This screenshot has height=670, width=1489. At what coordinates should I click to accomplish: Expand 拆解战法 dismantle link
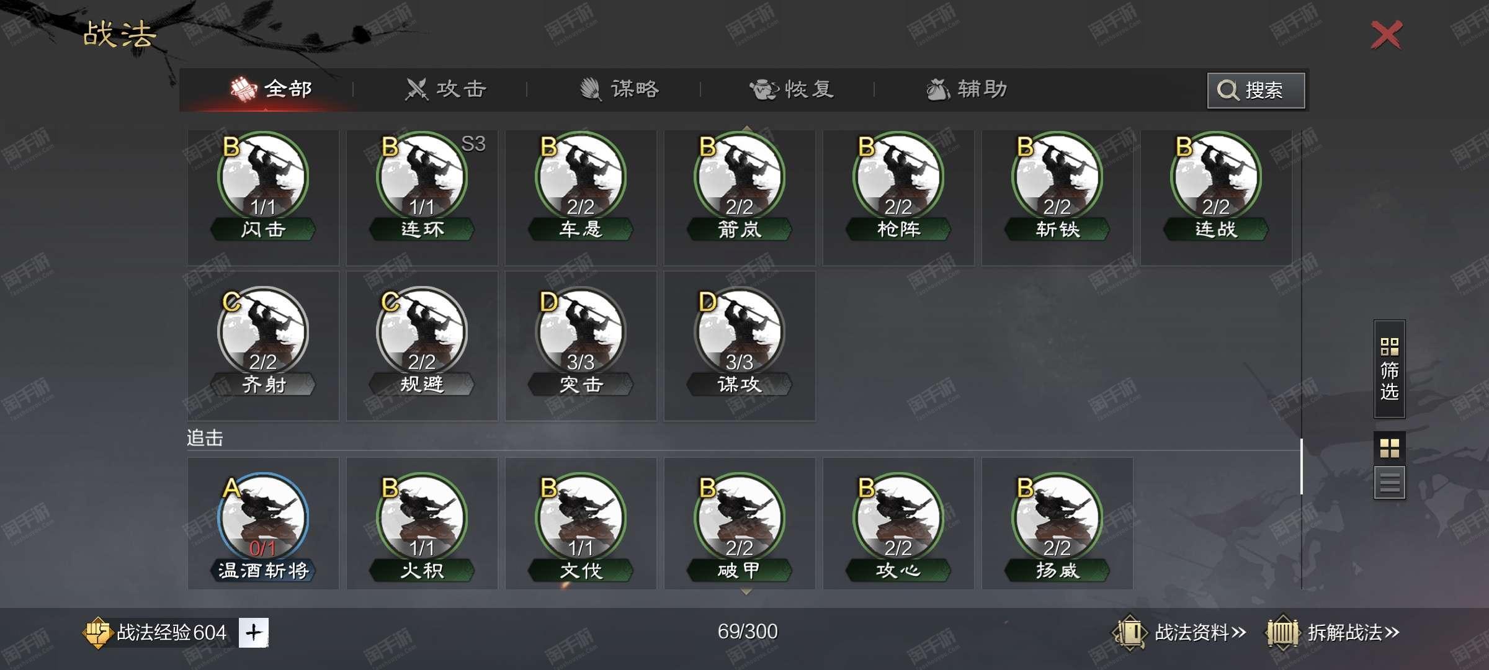pos(1333,633)
